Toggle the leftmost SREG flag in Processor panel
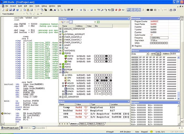184x134 pixels. tap(151, 43)
